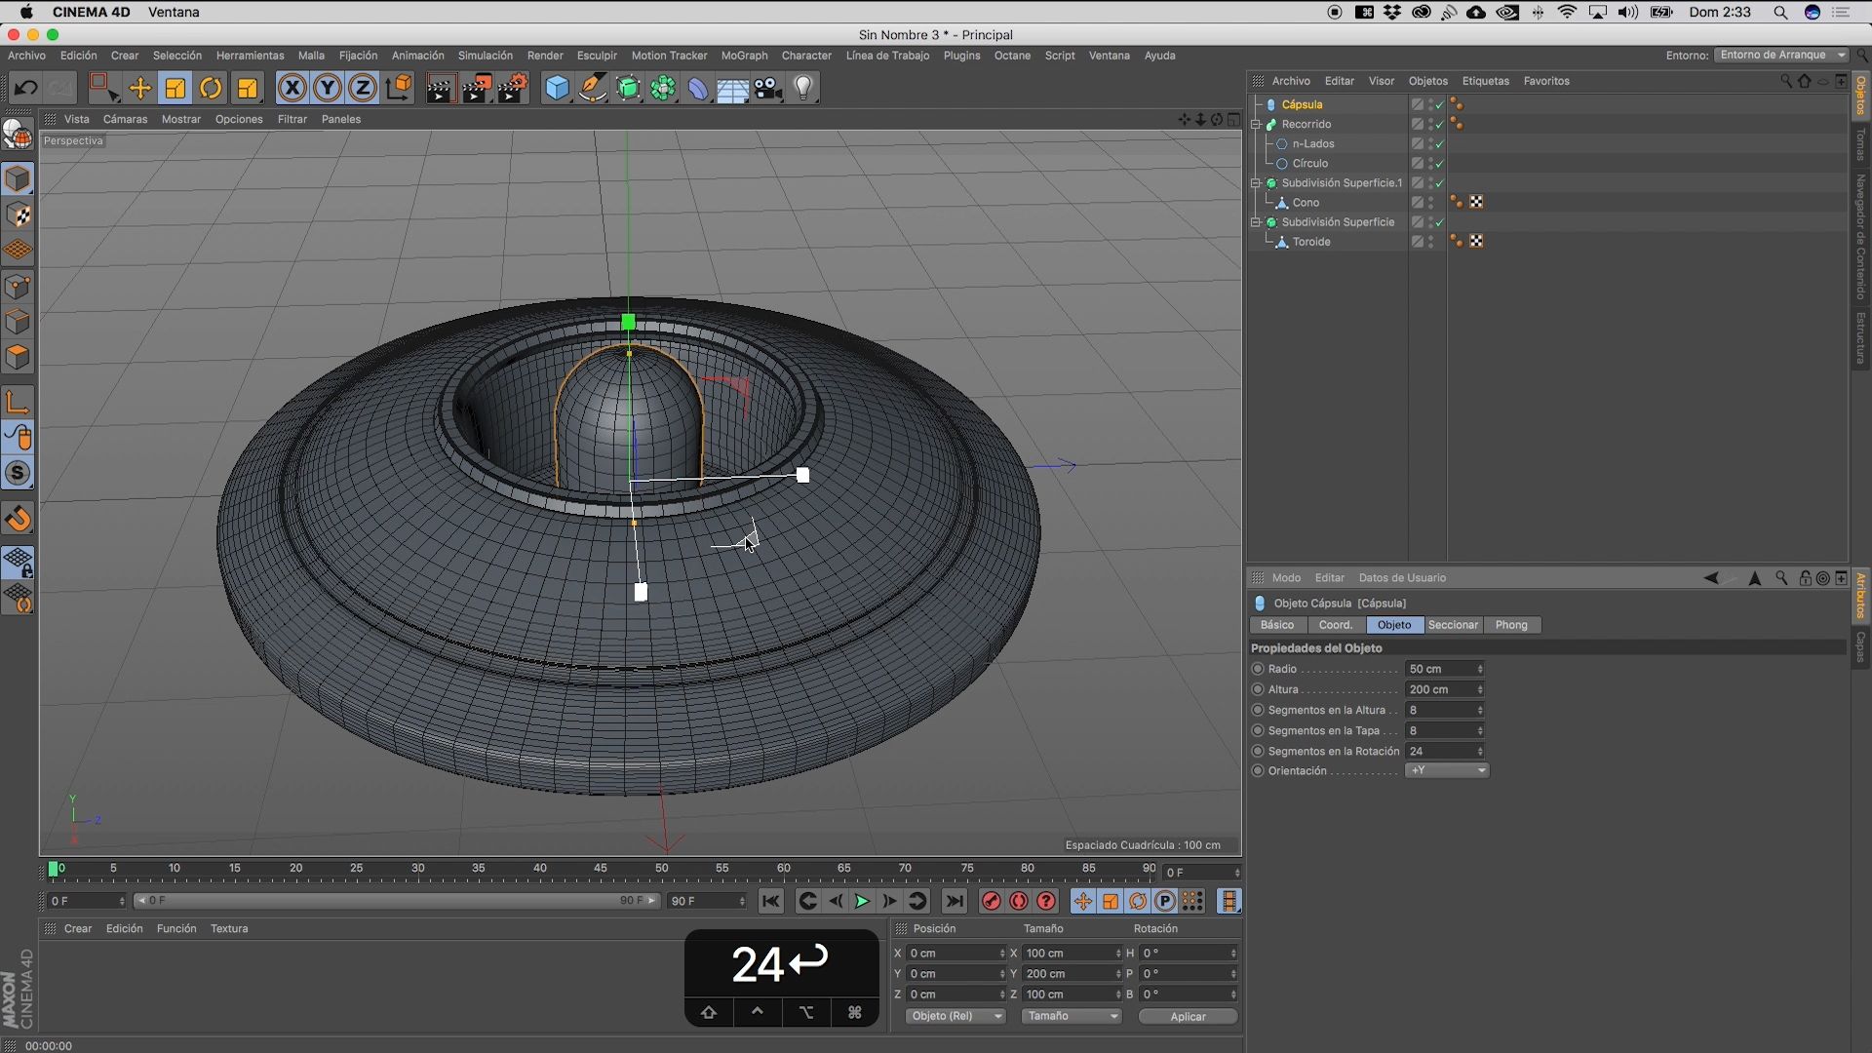Open the Coord. tab
This screenshot has width=1872, height=1053.
click(x=1335, y=625)
